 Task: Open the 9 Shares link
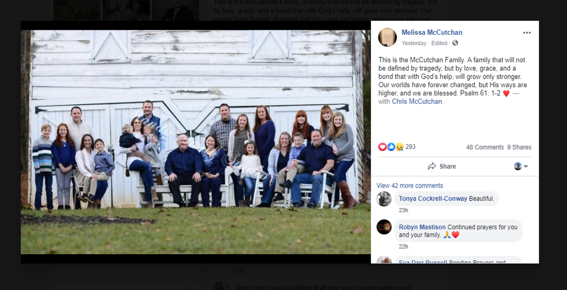coord(519,147)
